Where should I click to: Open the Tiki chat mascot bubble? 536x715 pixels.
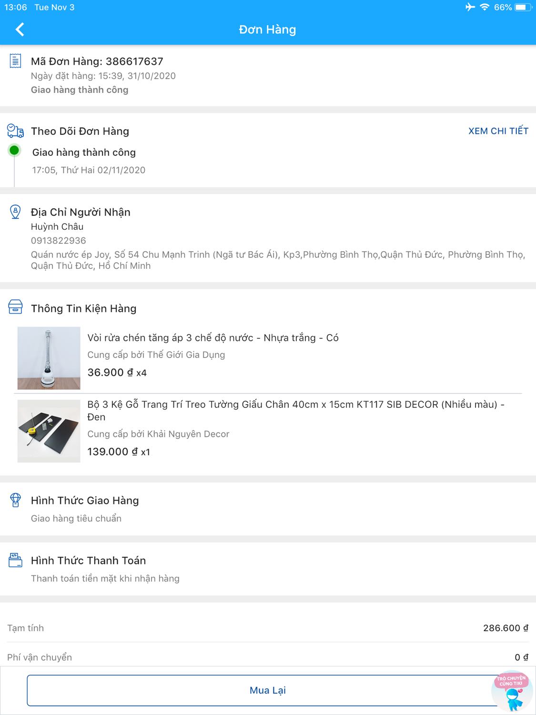tap(512, 691)
